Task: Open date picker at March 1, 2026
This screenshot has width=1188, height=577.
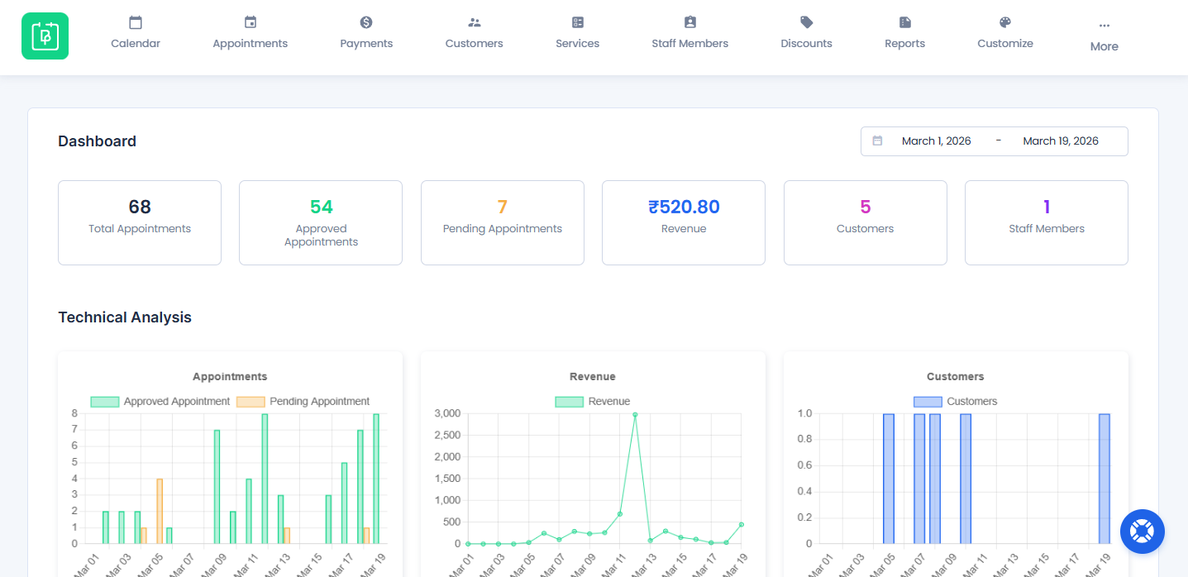Action: tap(936, 141)
